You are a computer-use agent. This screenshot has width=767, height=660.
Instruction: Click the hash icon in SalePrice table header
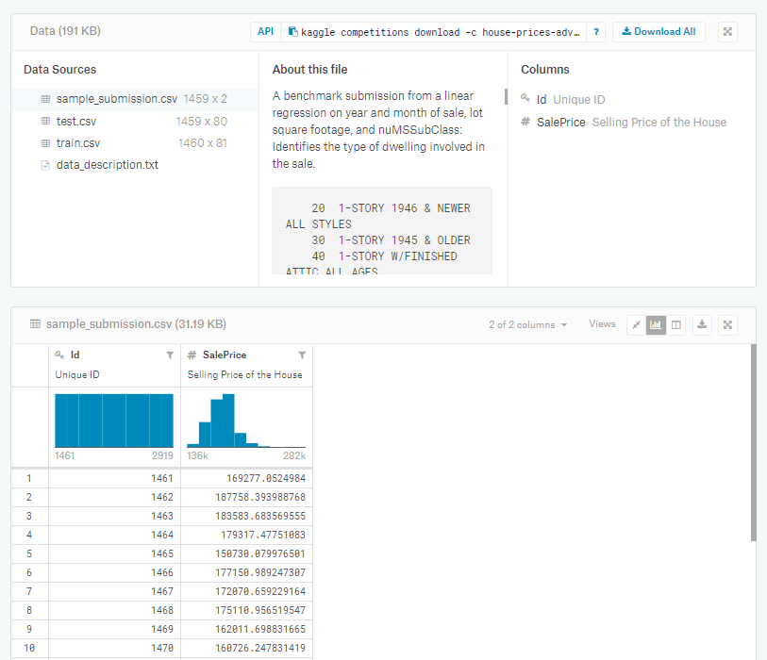[192, 355]
